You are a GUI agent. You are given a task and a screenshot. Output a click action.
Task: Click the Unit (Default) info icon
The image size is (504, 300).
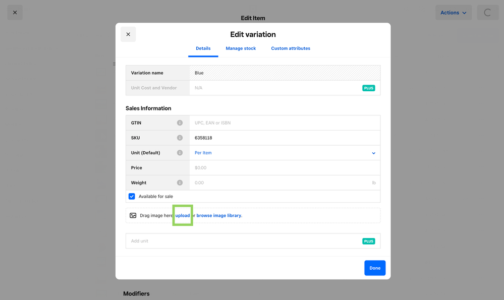click(180, 153)
